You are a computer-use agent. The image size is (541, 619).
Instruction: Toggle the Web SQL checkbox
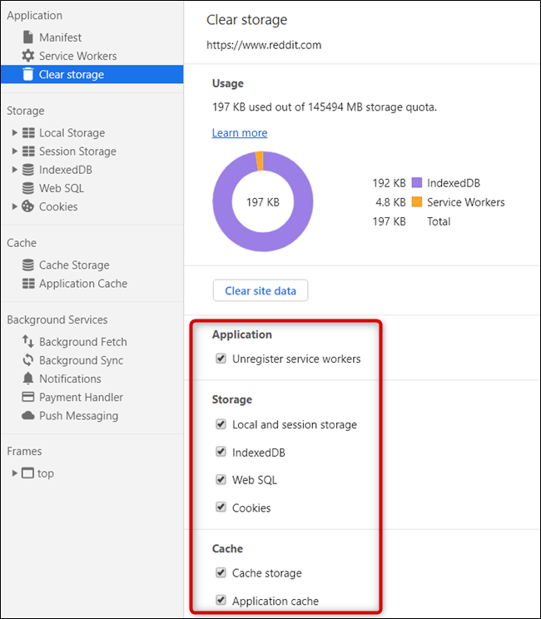coord(221,480)
